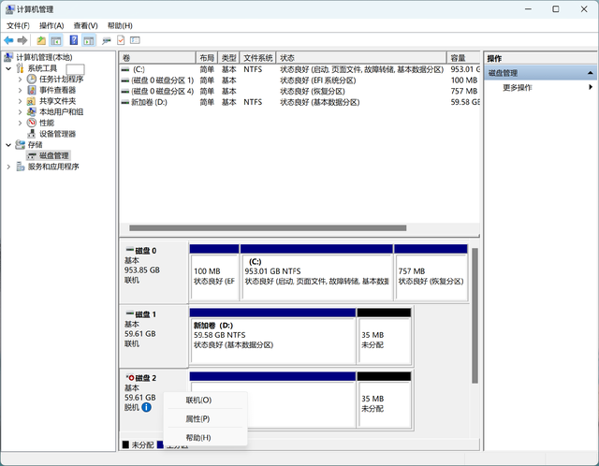Open the 帮助(H) menu in menu bar

(120, 25)
